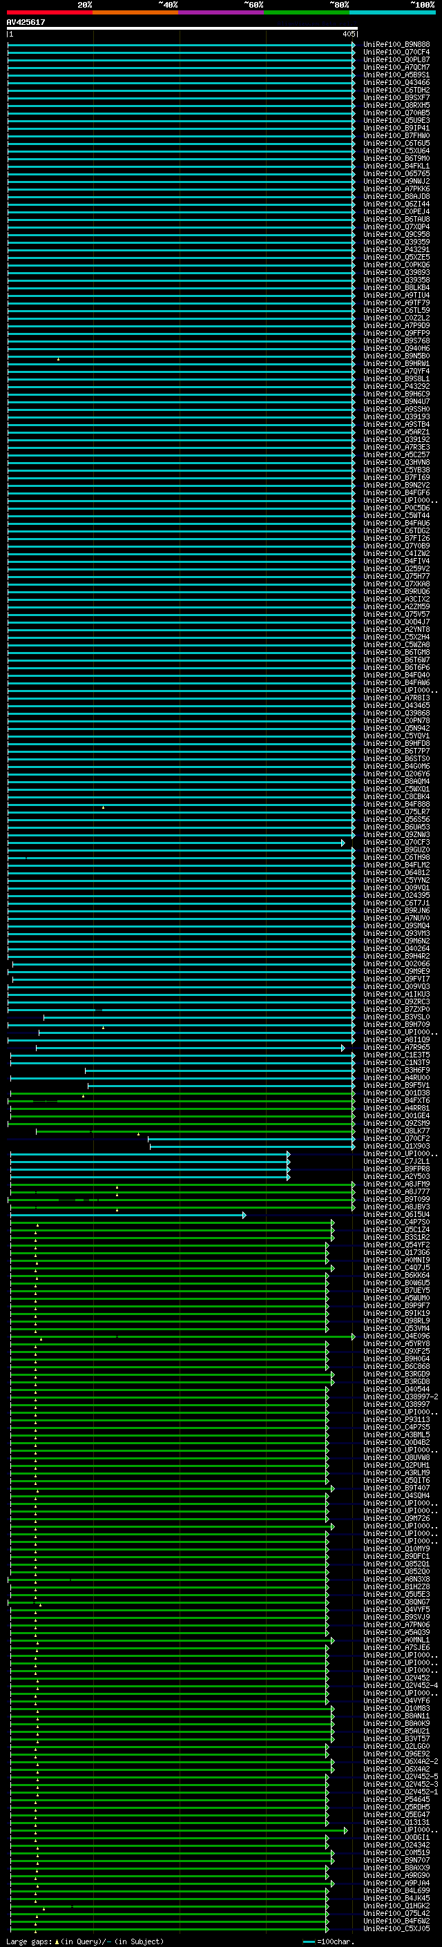Click the green ~80% identity legend segment
Image resolution: width=442 pixels, height=1947 pixels.
307,13
